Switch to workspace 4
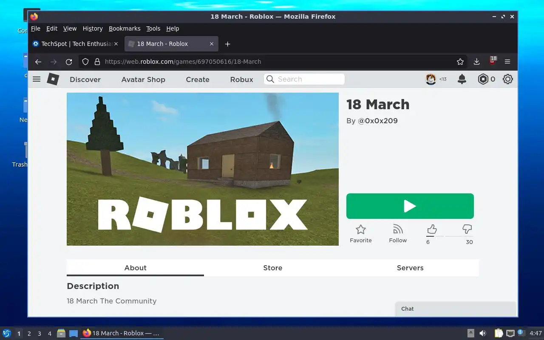This screenshot has width=544, height=340. click(49, 334)
